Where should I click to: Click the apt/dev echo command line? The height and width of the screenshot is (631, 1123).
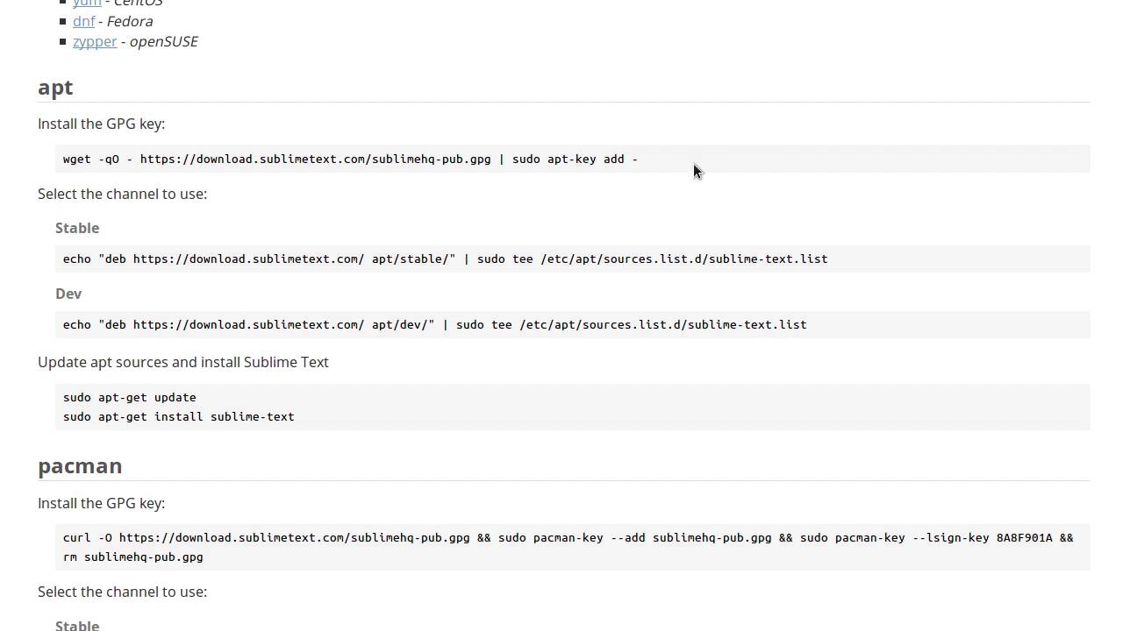(x=434, y=325)
